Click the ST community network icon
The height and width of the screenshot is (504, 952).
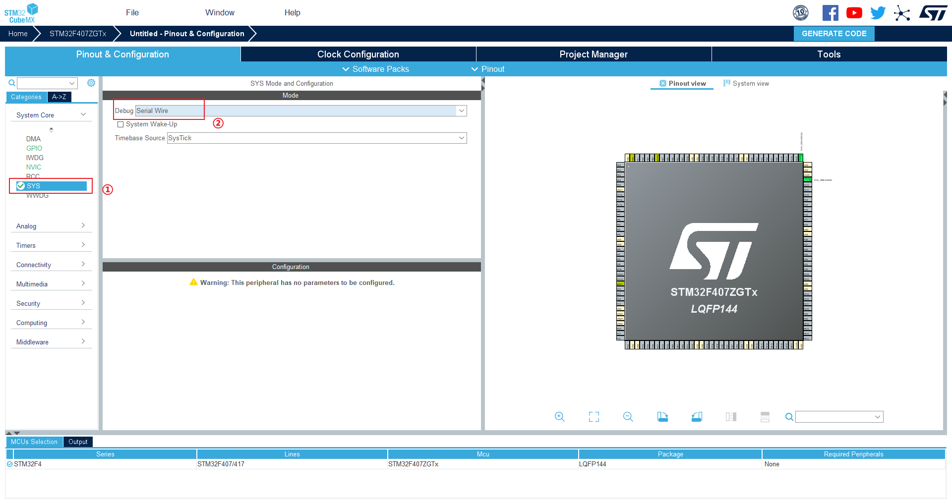[902, 13]
